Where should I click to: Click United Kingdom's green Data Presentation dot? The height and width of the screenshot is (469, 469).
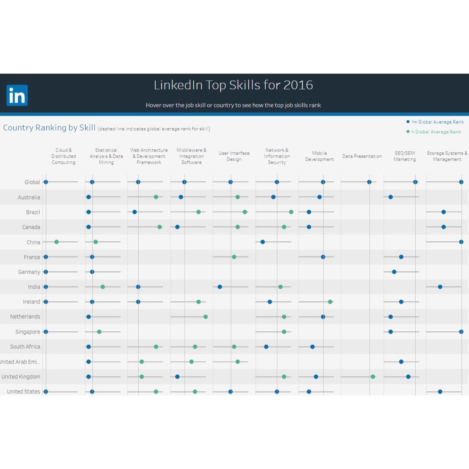373,377
